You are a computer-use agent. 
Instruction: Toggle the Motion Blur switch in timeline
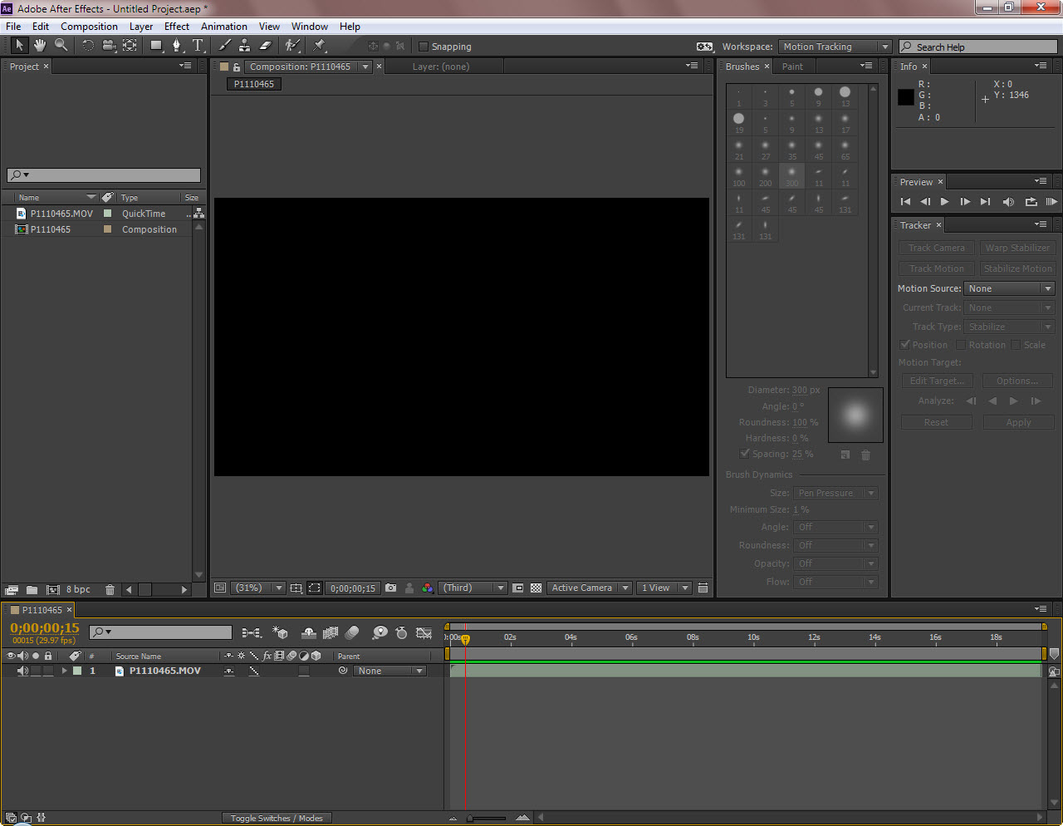click(351, 632)
